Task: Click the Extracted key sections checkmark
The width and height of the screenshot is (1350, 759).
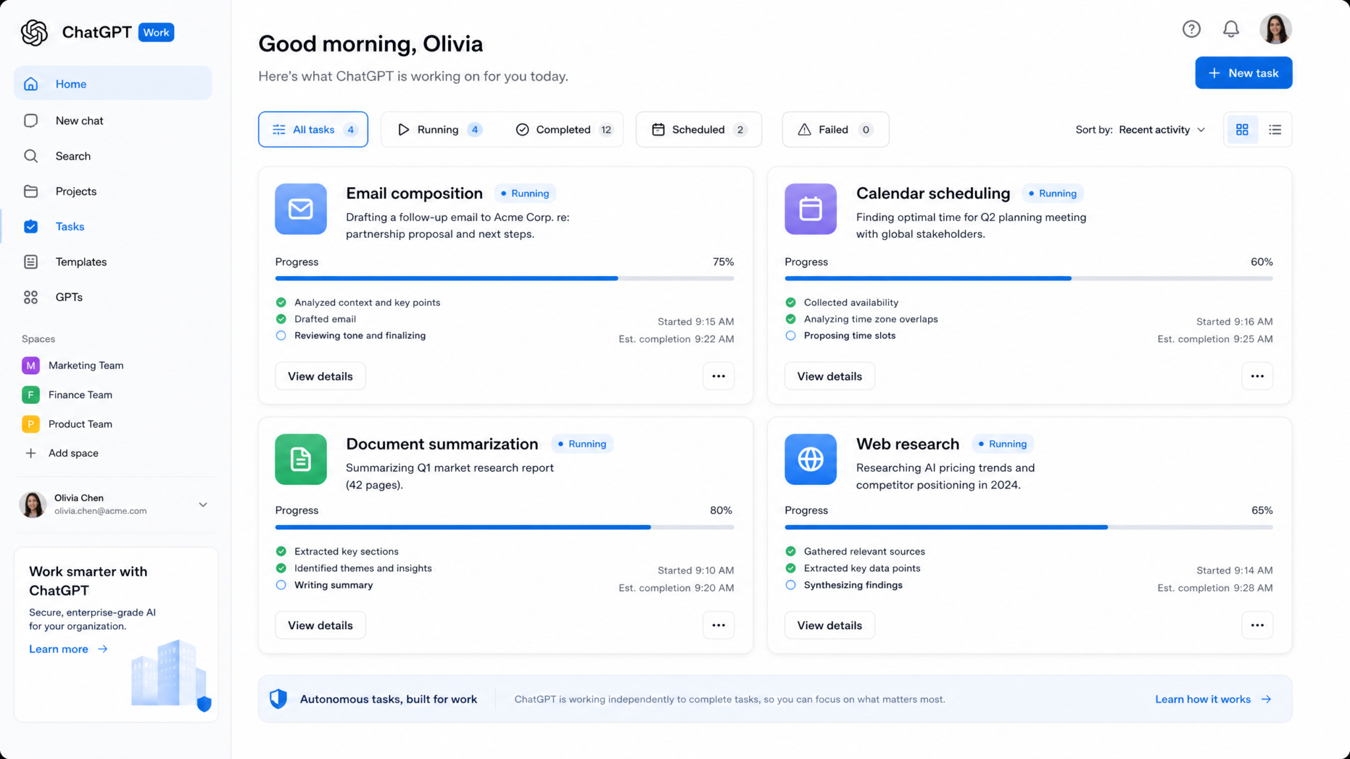Action: 281,551
